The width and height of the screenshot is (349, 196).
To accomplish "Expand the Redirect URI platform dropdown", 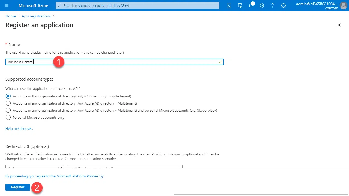I will pos(35,167).
